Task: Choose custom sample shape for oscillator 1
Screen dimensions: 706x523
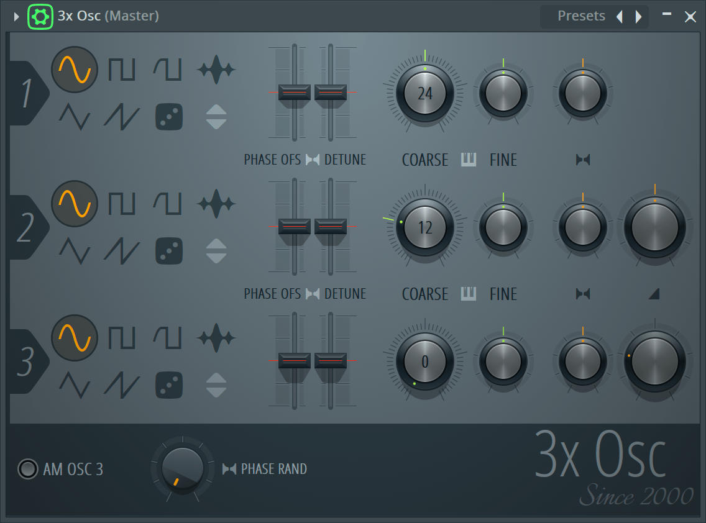Action: tap(216, 69)
